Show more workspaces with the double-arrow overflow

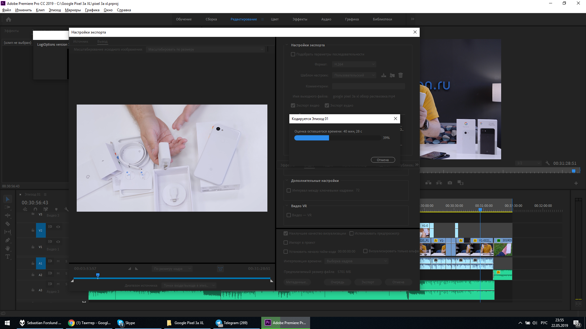pos(413,19)
